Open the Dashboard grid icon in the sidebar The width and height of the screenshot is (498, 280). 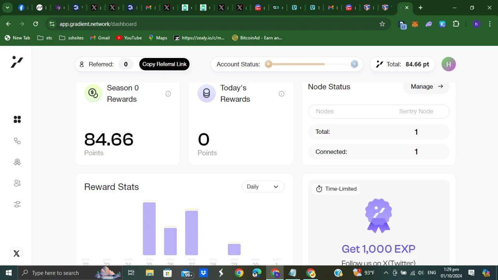point(17,119)
